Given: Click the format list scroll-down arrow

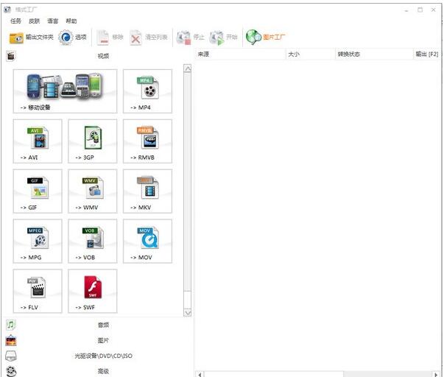Looking at the screenshot, I should click(188, 313).
